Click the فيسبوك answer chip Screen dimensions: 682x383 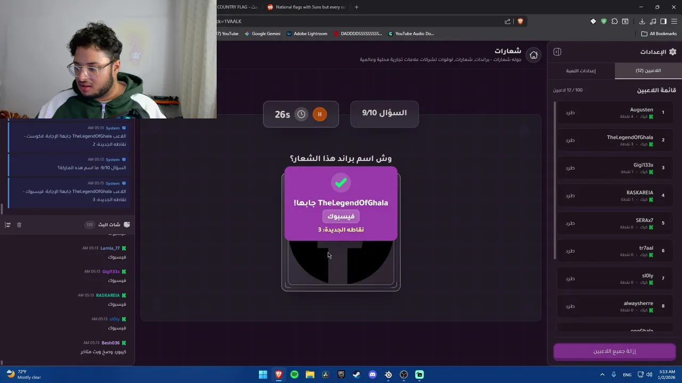[341, 216]
